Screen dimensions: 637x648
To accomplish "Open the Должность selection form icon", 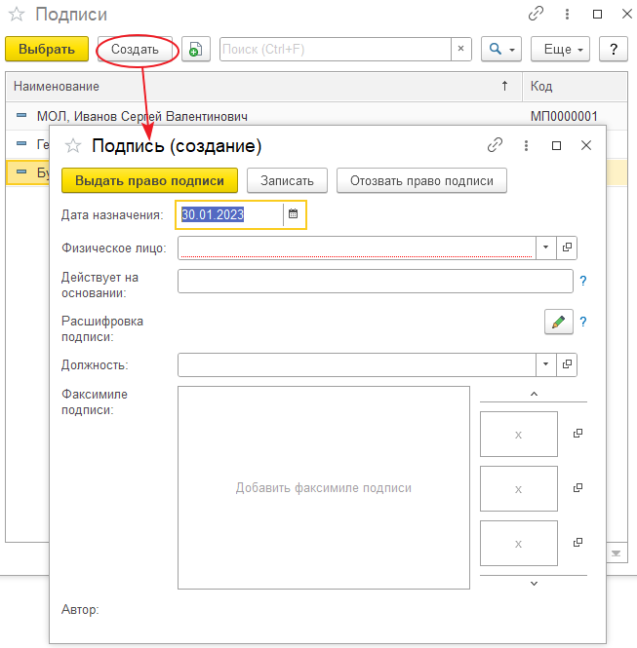I will click(568, 364).
